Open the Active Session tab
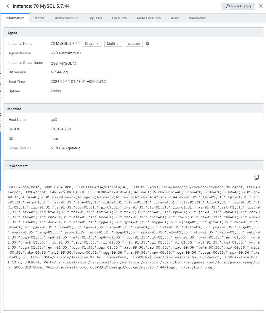The height and width of the screenshot is (313, 266). pos(67,18)
